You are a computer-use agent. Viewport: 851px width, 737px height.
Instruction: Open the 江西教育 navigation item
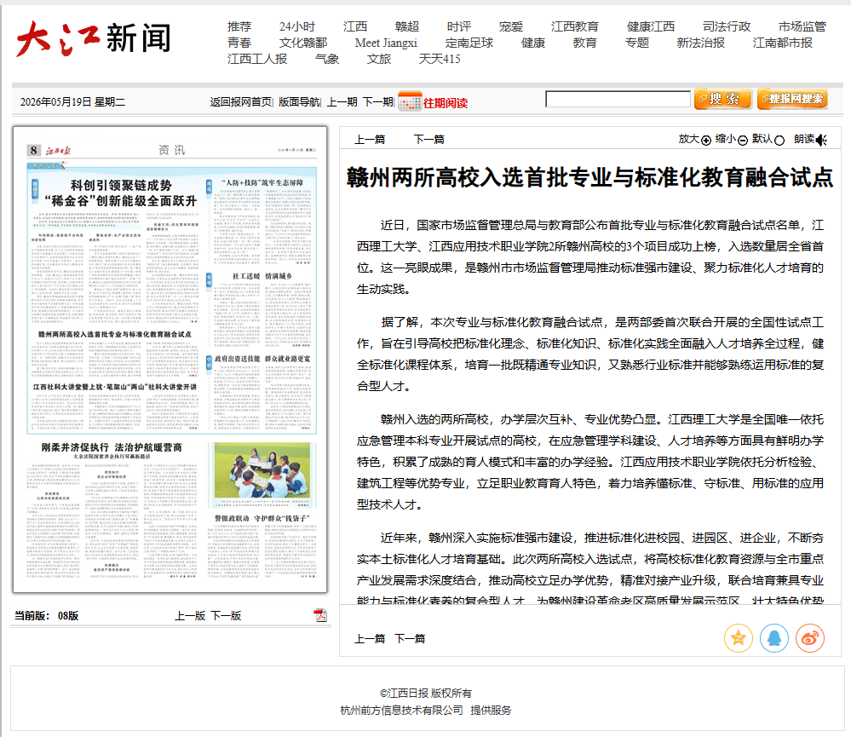click(575, 26)
